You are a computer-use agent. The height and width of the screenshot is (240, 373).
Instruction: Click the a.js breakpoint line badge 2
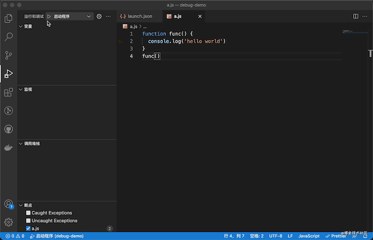[x=109, y=229]
